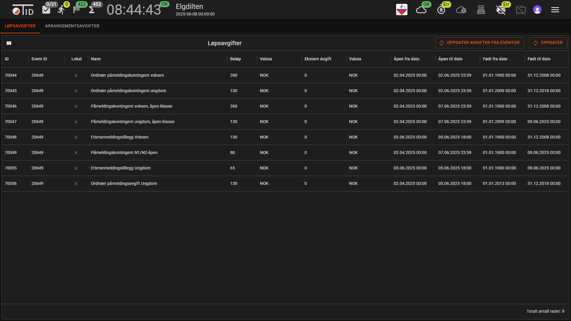Sort by Åpen fra dato column header
Viewport: 571px width, 321px height.
pos(406,59)
